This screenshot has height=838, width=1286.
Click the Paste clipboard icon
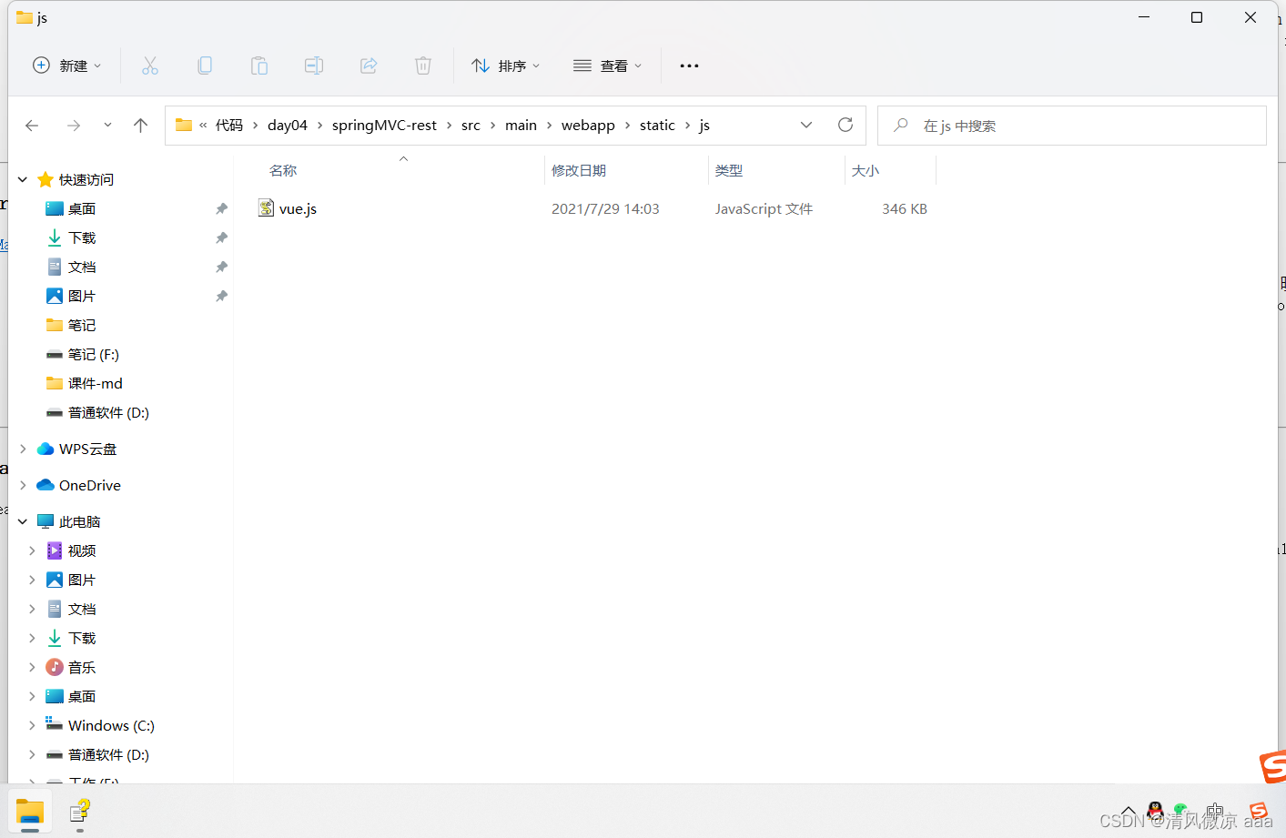(x=259, y=66)
